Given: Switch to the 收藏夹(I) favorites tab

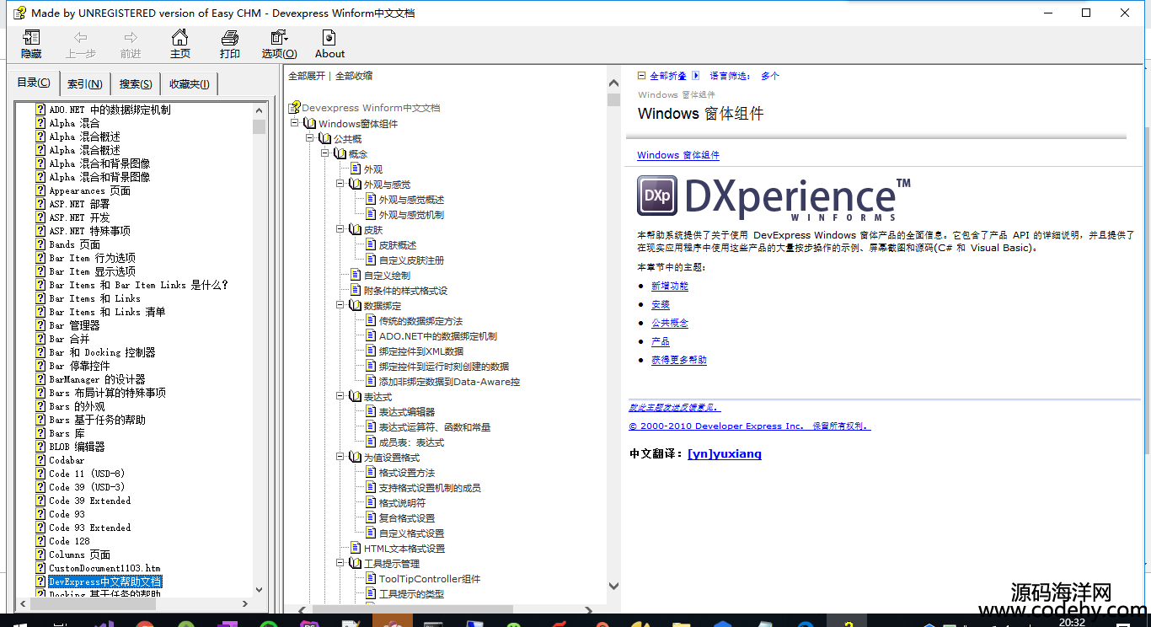Looking at the screenshot, I should [190, 83].
